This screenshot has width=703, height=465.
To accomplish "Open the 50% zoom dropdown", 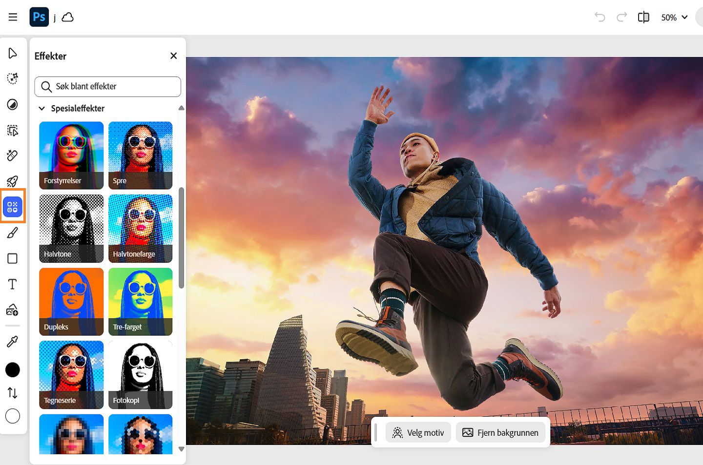I will click(x=674, y=18).
